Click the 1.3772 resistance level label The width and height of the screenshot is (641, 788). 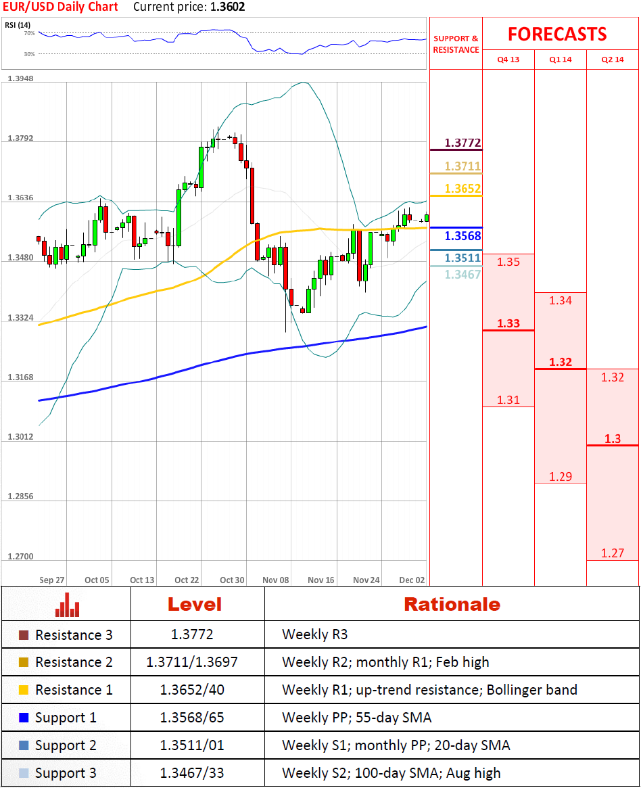[x=462, y=143]
